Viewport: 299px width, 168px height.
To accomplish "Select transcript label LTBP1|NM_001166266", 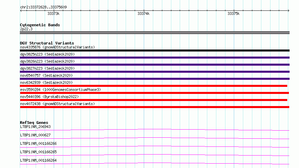I will [38, 143].
